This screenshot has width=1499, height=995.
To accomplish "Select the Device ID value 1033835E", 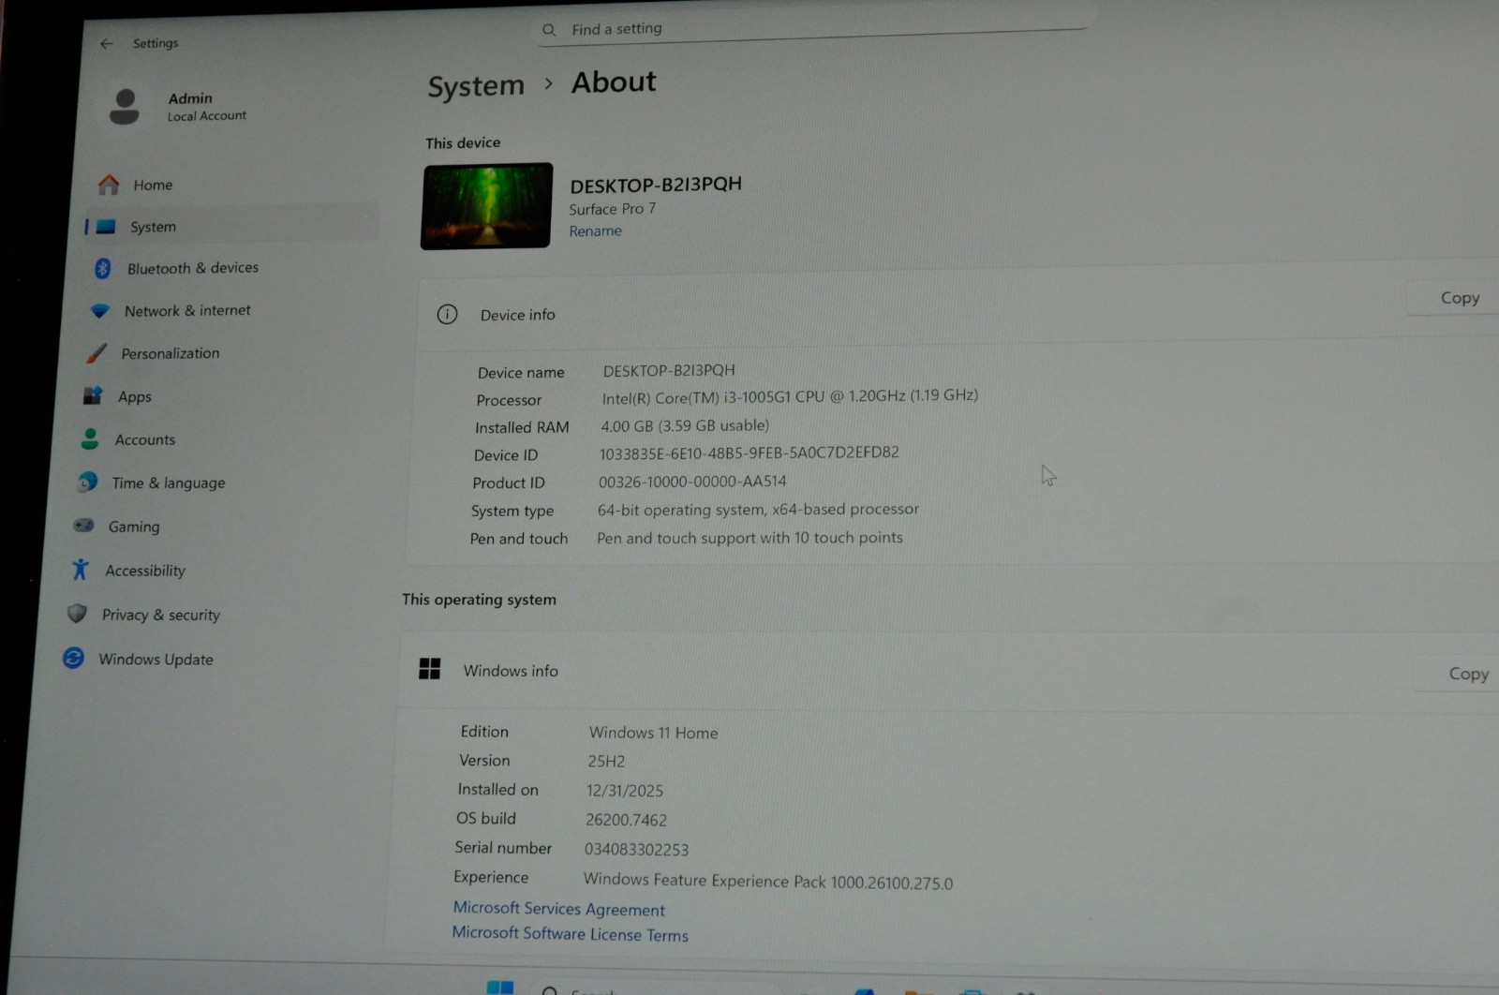I will (x=749, y=453).
